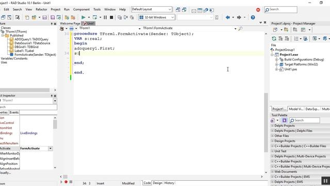330x186 pixels.
Task: Click the Run Without Debugging icon
Action: tap(95, 17)
